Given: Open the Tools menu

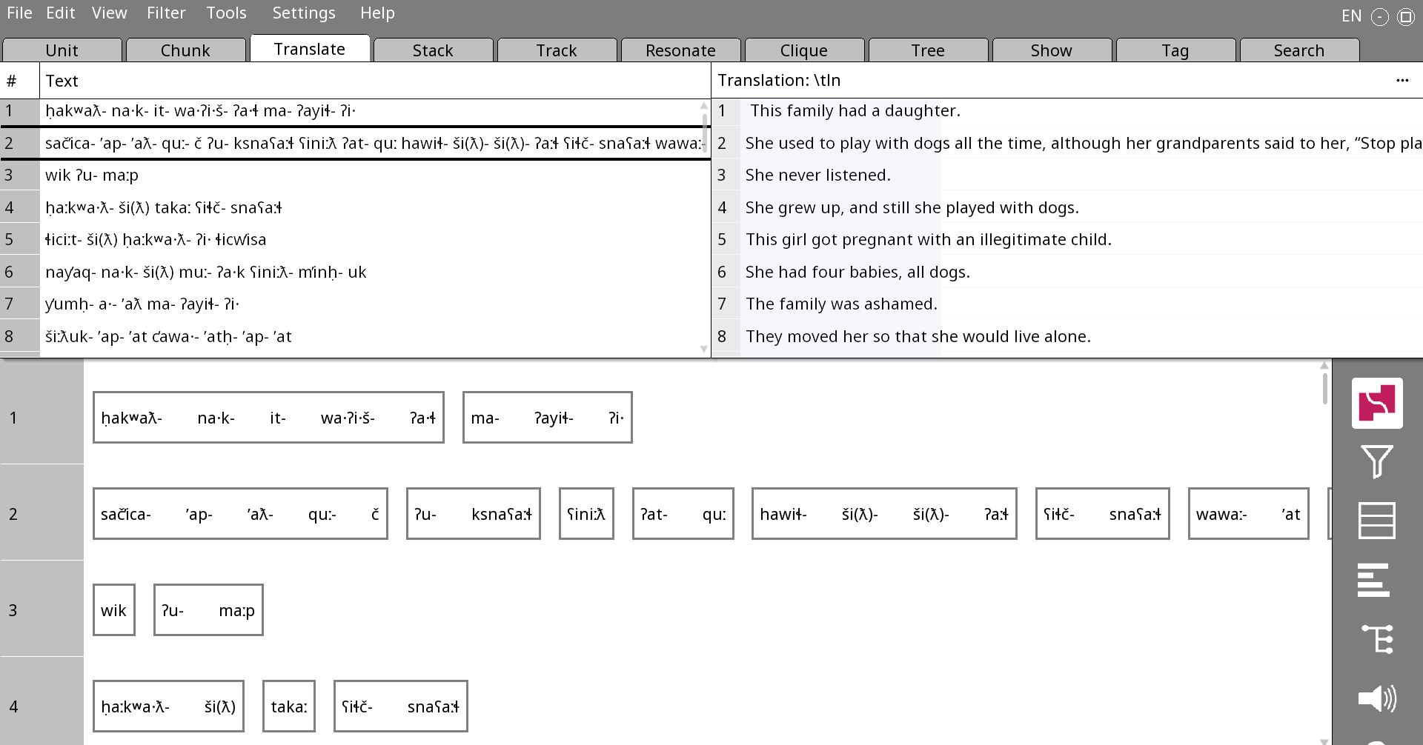Looking at the screenshot, I should 226,13.
